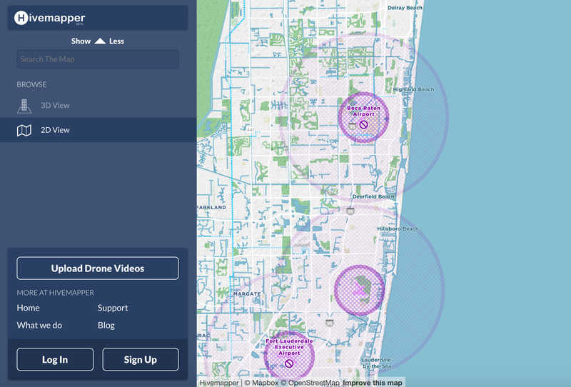This screenshot has height=387, width=571.
Task: Click the Highland Beach map label
Action: pyautogui.click(x=413, y=89)
